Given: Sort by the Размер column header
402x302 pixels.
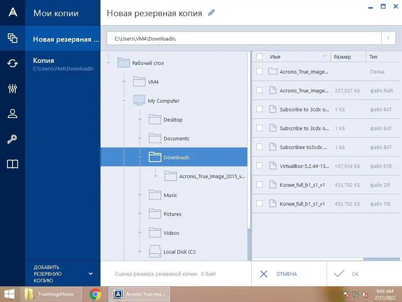Looking at the screenshot, I should pyautogui.click(x=348, y=57).
